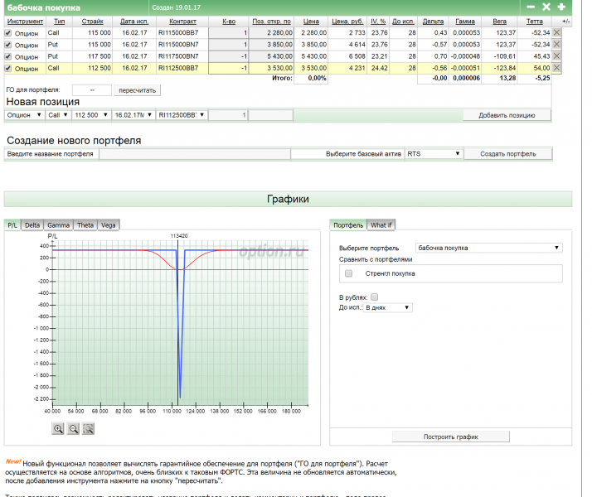This screenshot has height=497, width=592.
Task: Delete the Call 112 500 position row
Action: [556, 68]
